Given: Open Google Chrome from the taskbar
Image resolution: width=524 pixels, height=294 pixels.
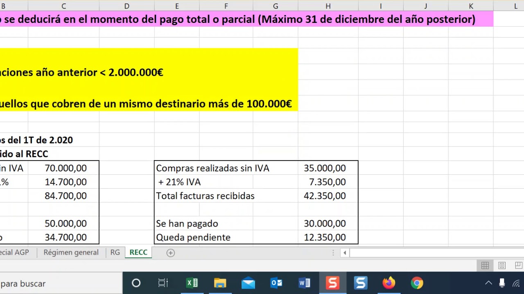Looking at the screenshot, I should [416, 283].
